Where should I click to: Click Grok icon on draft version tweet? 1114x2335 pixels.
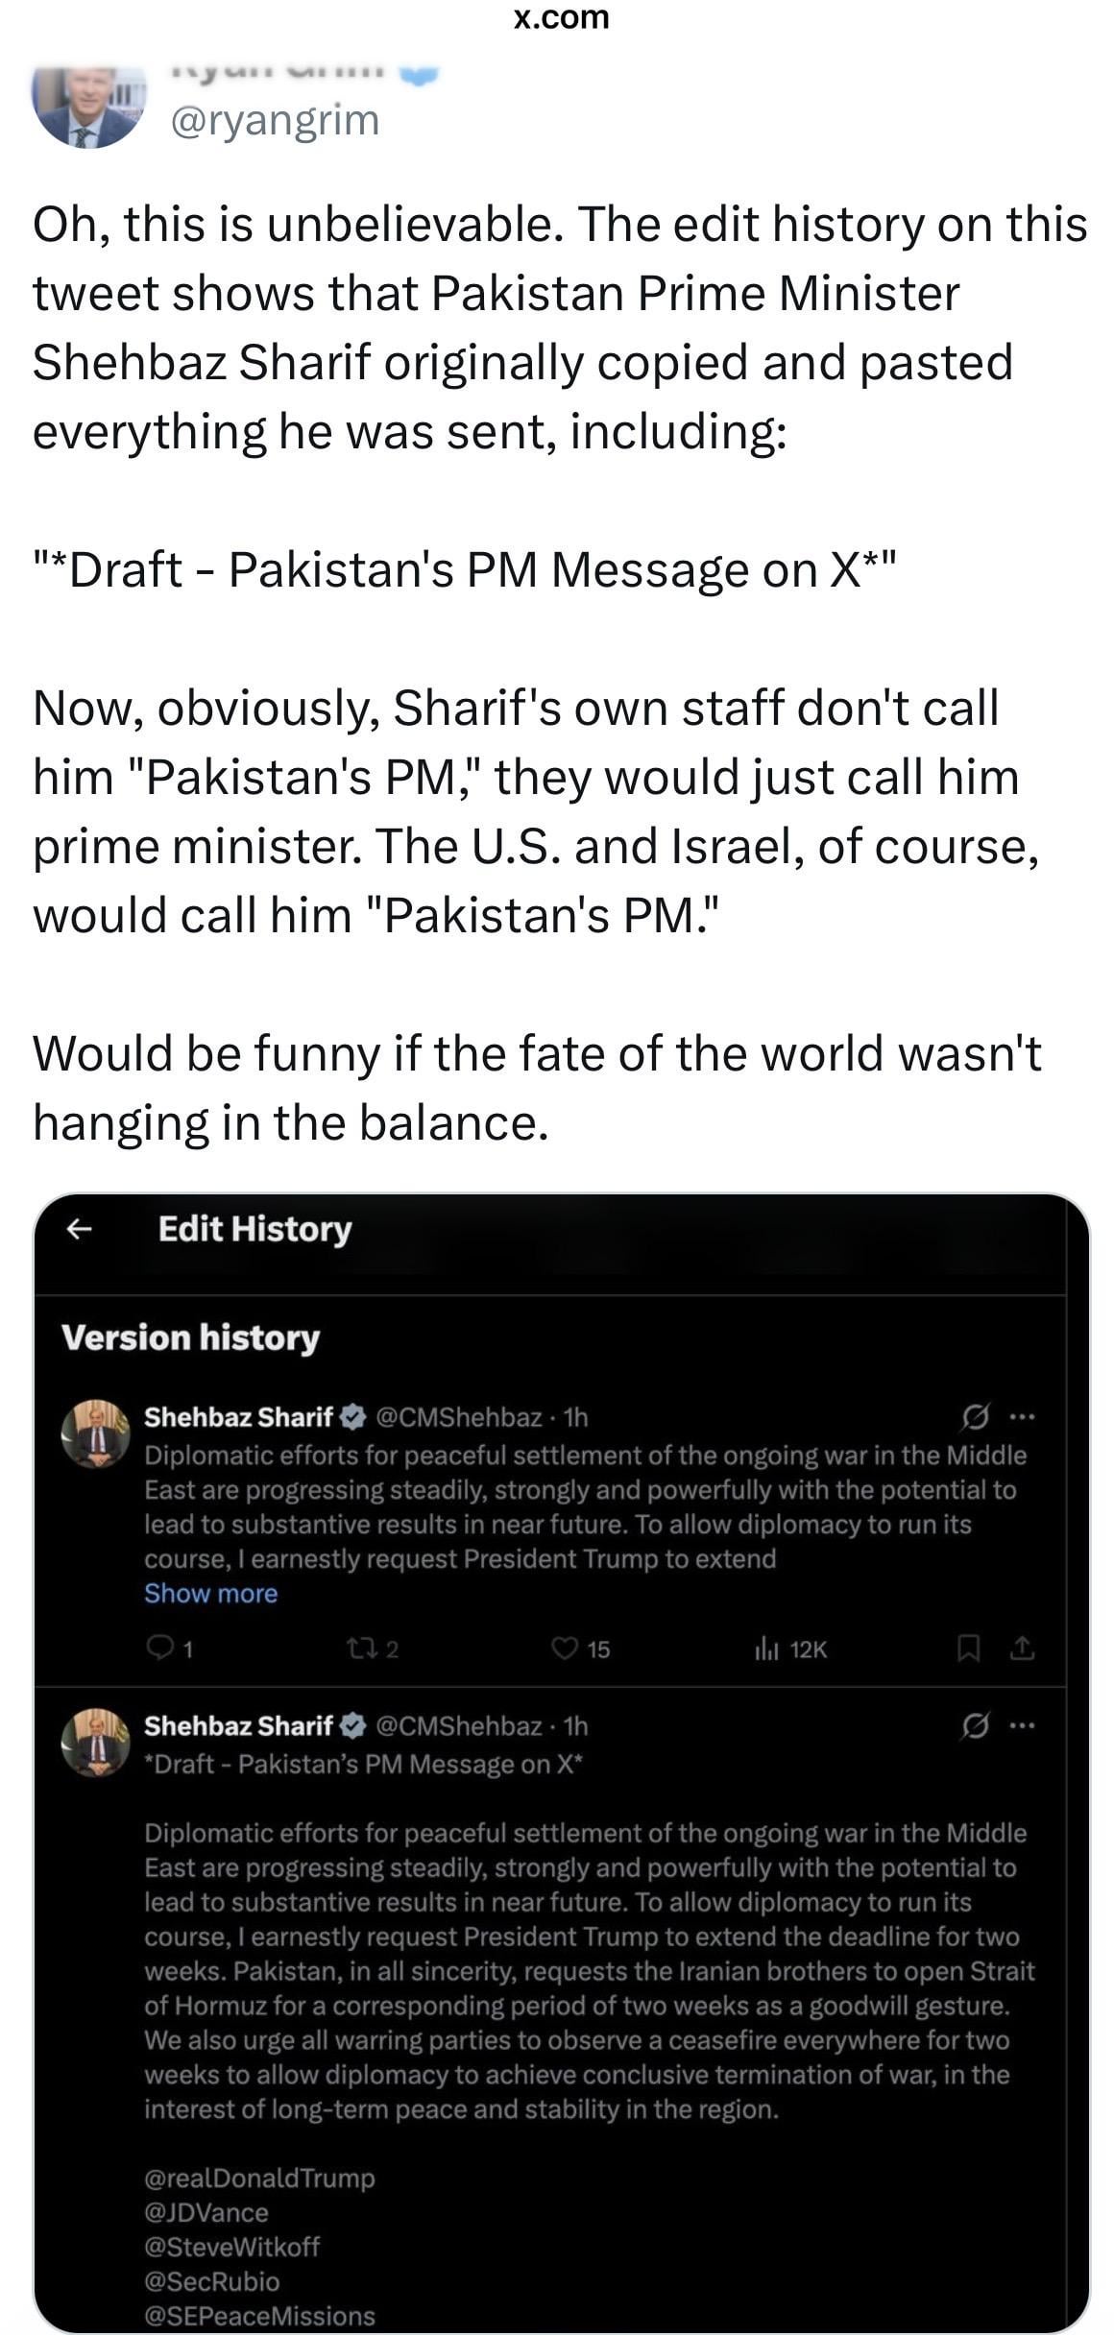[x=975, y=1725]
